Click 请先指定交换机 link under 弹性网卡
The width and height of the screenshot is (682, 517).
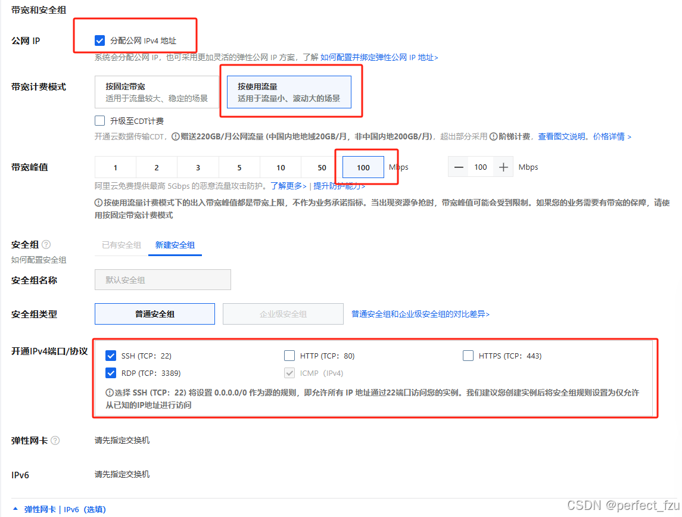click(122, 441)
